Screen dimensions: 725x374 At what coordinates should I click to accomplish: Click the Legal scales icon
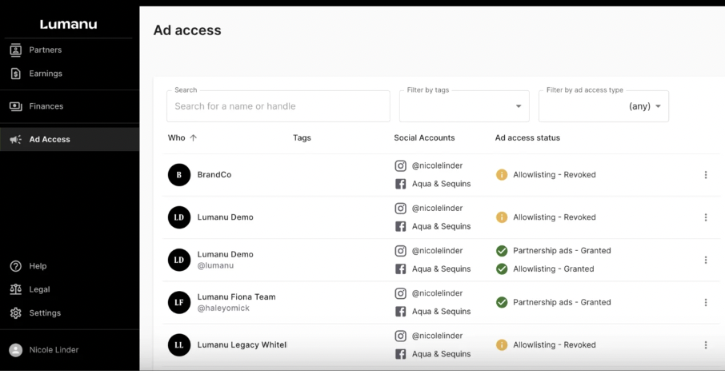tap(15, 289)
